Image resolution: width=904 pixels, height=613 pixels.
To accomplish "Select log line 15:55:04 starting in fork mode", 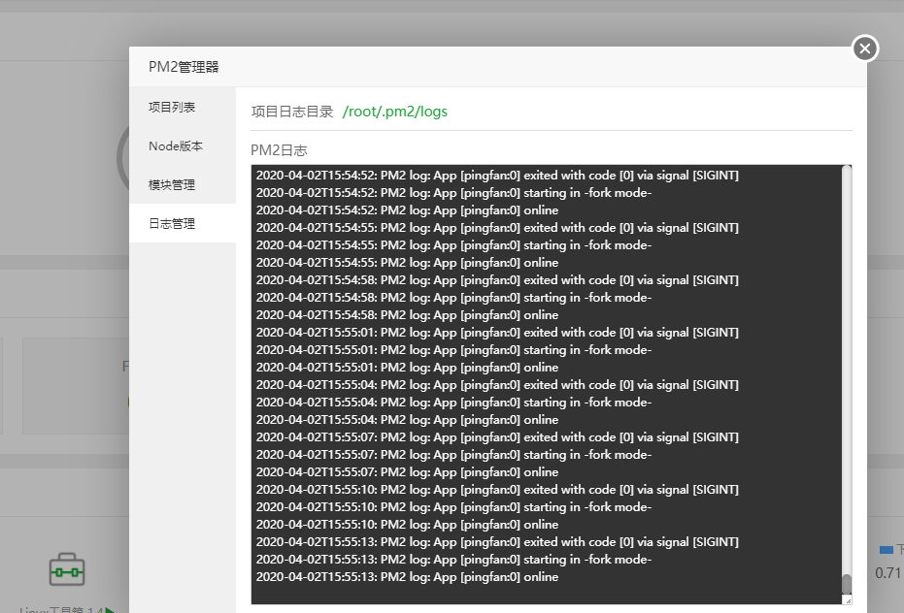I will tap(453, 403).
